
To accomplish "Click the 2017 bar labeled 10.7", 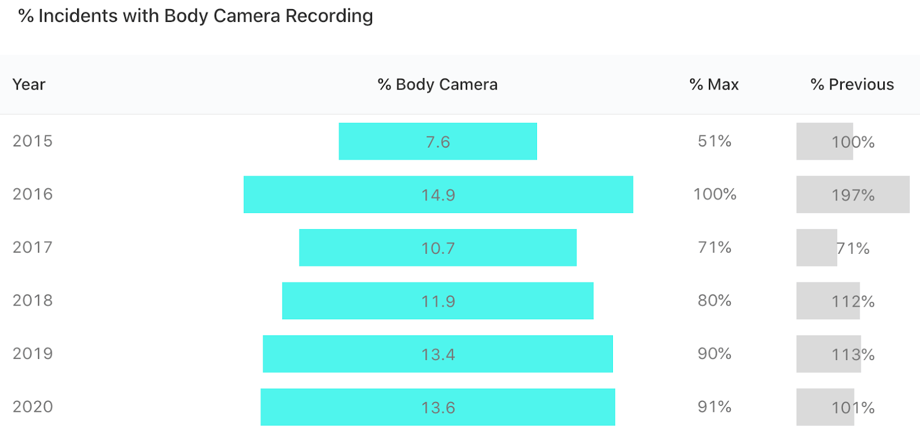I will tap(438, 247).
